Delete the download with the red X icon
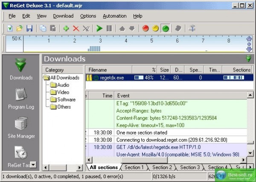The height and width of the screenshot is (182, 256). point(76,29)
